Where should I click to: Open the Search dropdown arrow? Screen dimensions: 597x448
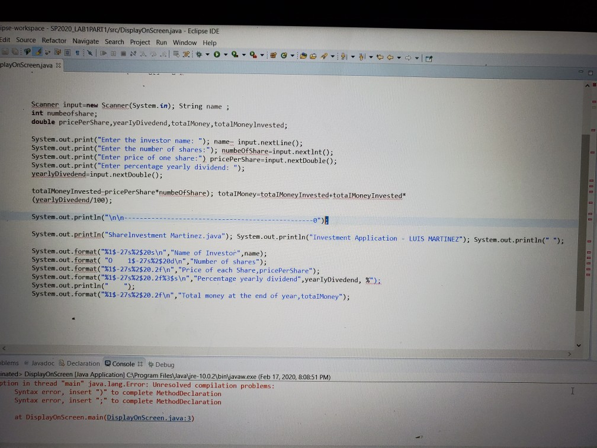pos(333,56)
